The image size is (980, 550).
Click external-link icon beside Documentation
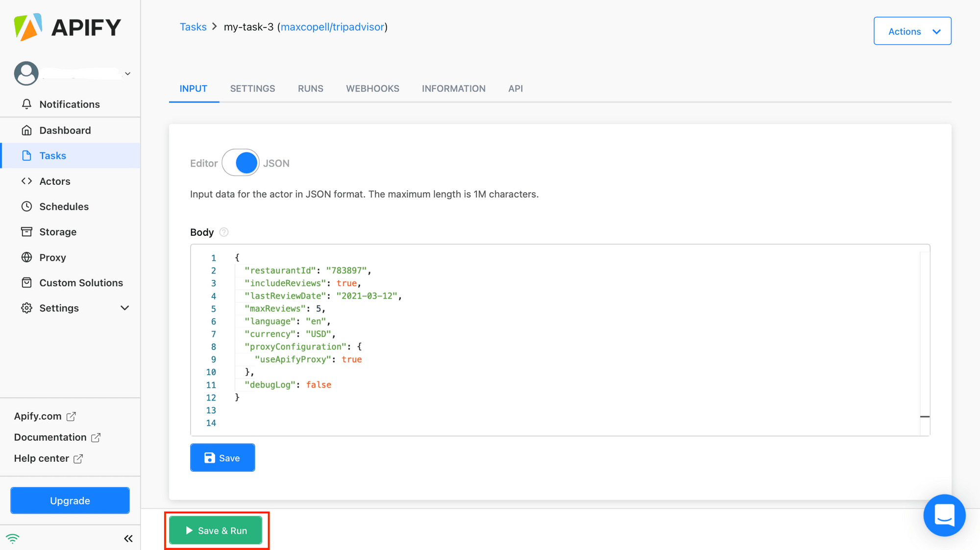tap(96, 437)
